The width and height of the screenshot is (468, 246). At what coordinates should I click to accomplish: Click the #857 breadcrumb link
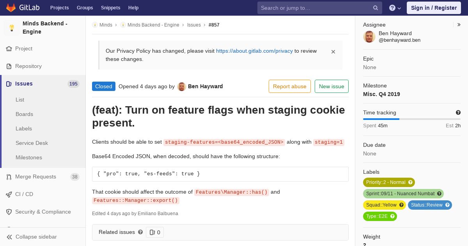(x=214, y=25)
